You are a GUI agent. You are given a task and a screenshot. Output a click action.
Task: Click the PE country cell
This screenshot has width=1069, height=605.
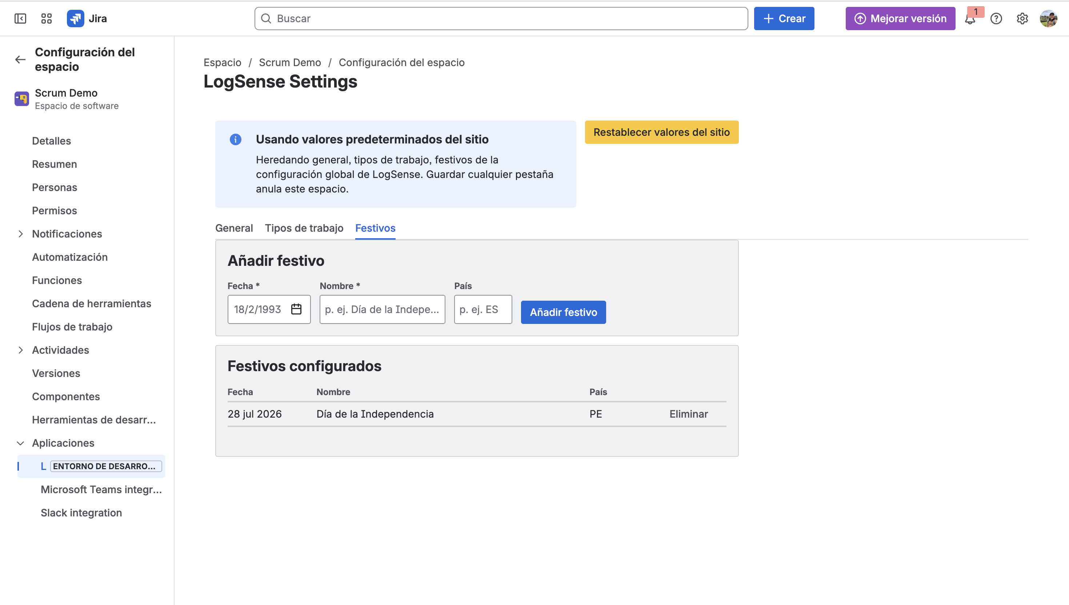[596, 414]
